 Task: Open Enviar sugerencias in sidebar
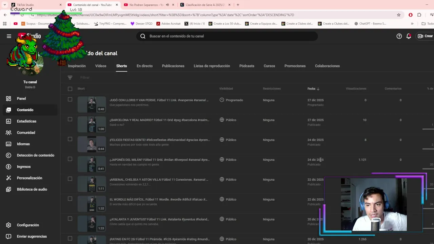point(30,237)
